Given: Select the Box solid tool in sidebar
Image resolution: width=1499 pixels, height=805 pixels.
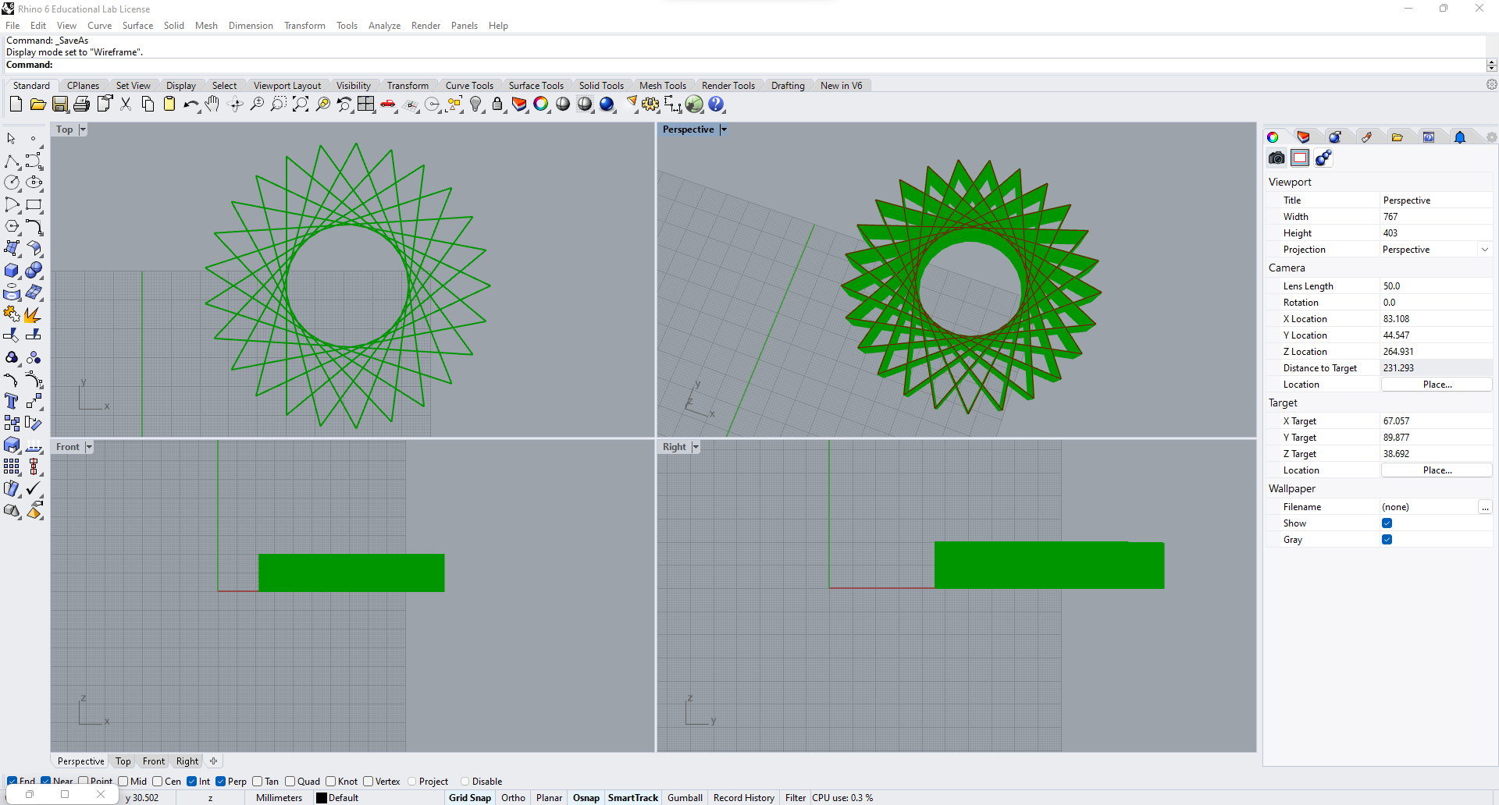Looking at the screenshot, I should click(12, 271).
